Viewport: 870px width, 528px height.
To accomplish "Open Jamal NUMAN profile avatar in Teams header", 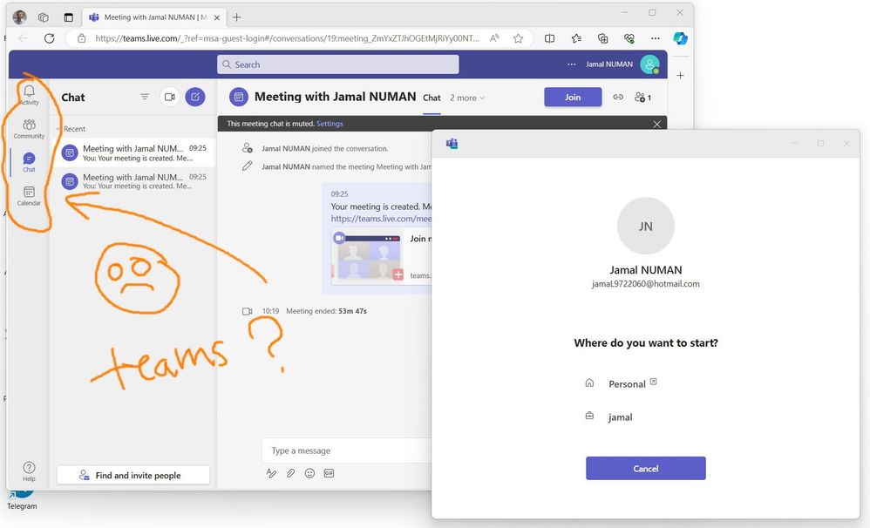I will 649,64.
